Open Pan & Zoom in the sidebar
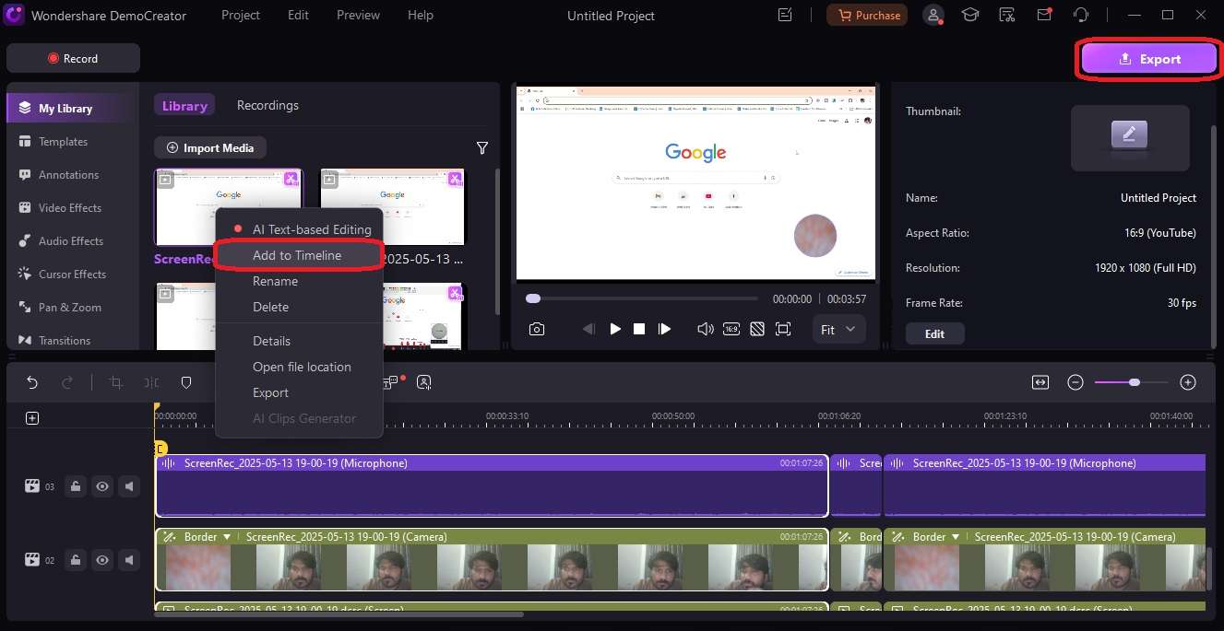Screen dimensions: 1224x631 pyautogui.click(x=70, y=308)
